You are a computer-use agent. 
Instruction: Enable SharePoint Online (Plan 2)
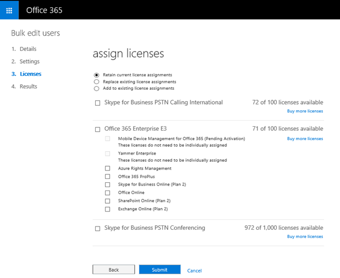pyautogui.click(x=107, y=201)
